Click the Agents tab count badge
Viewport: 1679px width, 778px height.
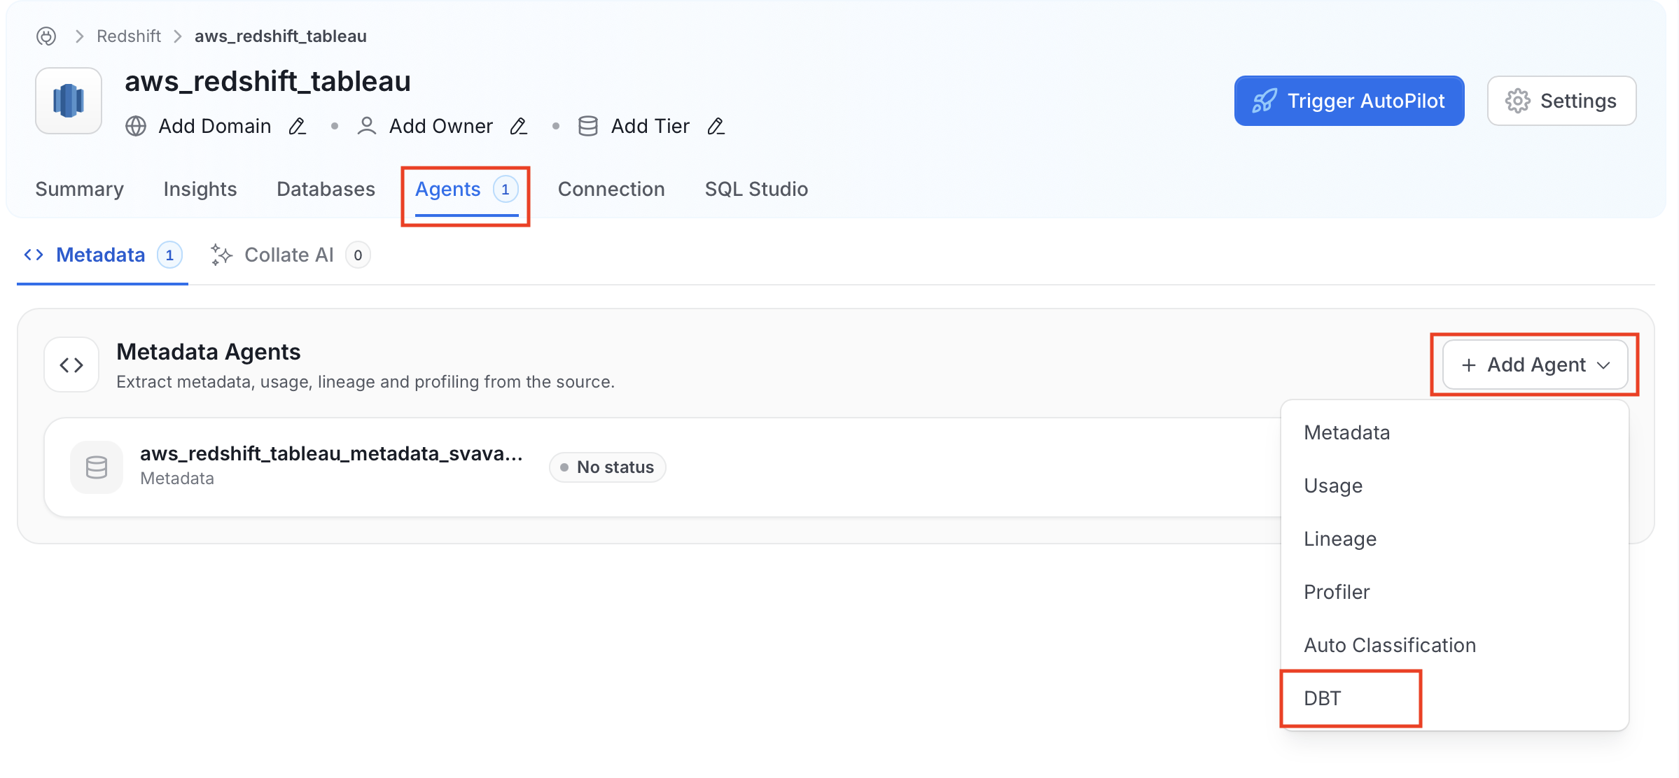[506, 190]
